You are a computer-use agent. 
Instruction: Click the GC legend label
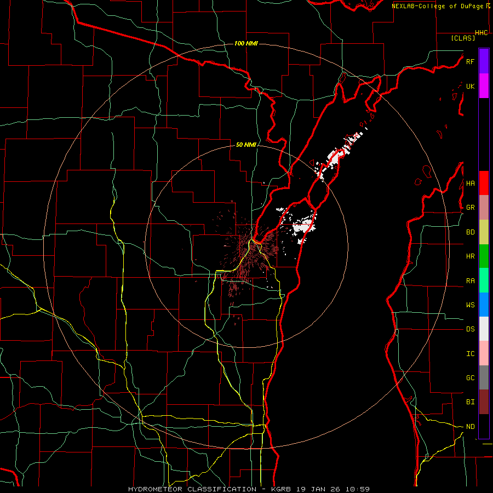tap(470, 378)
